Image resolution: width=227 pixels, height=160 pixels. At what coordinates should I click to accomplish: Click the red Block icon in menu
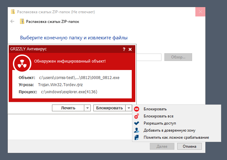click(137, 109)
